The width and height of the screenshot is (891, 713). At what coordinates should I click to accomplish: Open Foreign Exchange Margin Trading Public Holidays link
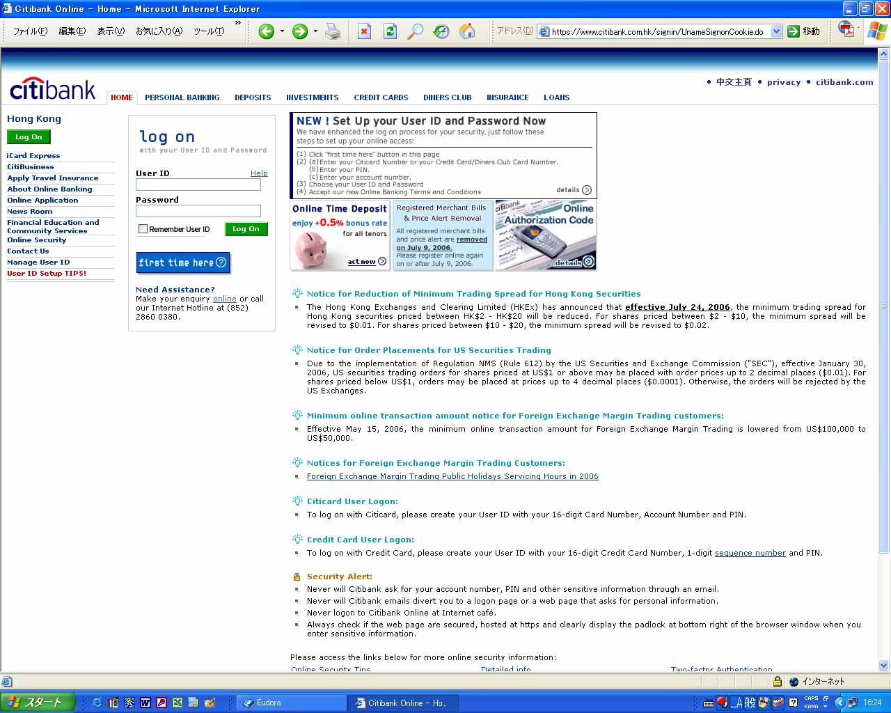pos(452,476)
